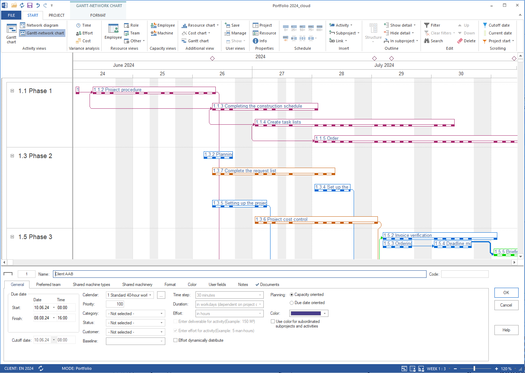Viewport: 525px width, 373px height.
Task: Expand the Resource chart dropdown
Action: tap(218, 25)
